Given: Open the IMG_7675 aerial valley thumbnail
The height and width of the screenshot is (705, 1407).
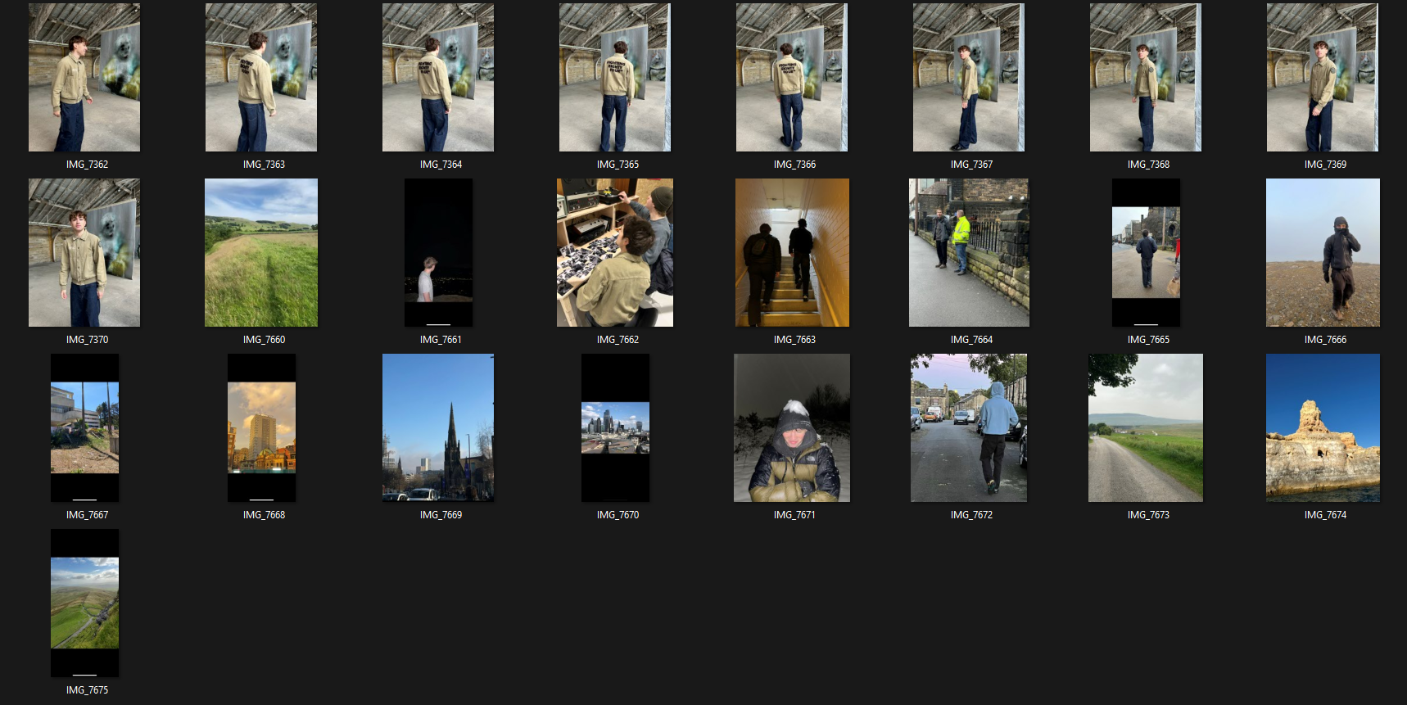Looking at the screenshot, I should pos(84,603).
